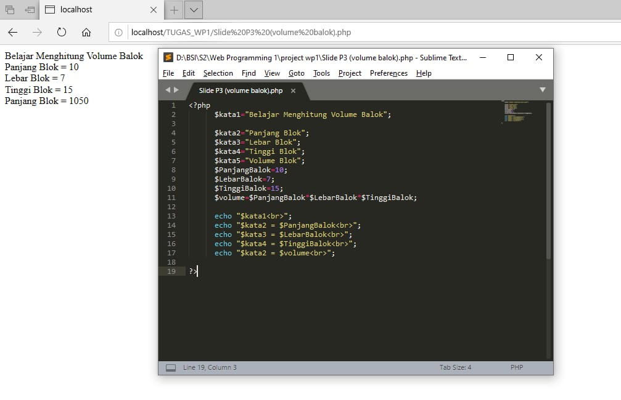Reload the localhost page
The image size is (621, 400).
(62, 33)
